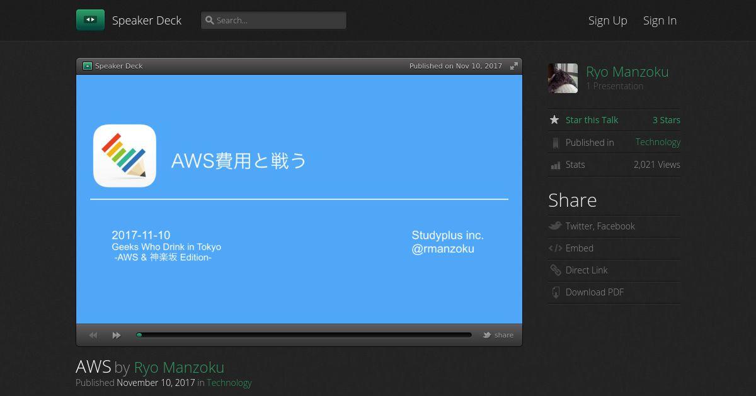The height and width of the screenshot is (396, 756).
Task: Click Geeks Who Drink in Tokyo text
Action: pos(166,247)
